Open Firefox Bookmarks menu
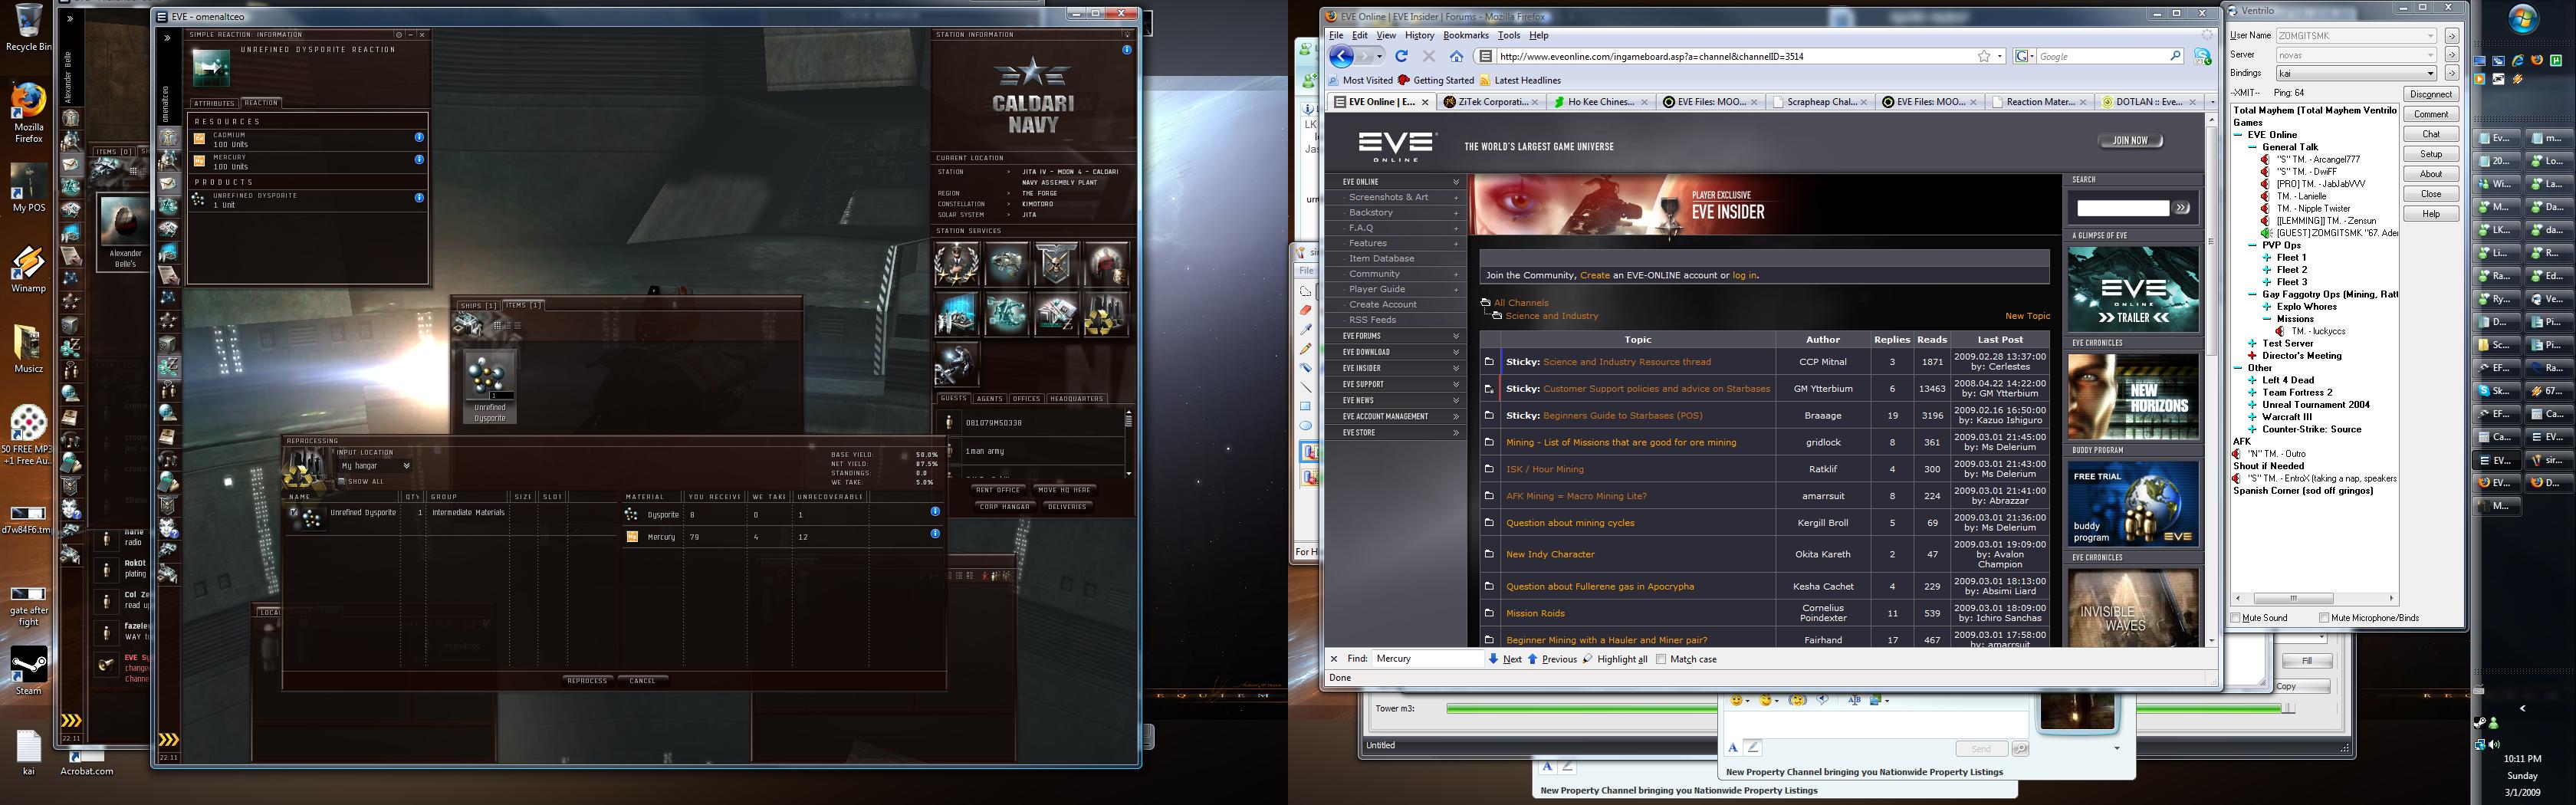 pyautogui.click(x=1466, y=35)
